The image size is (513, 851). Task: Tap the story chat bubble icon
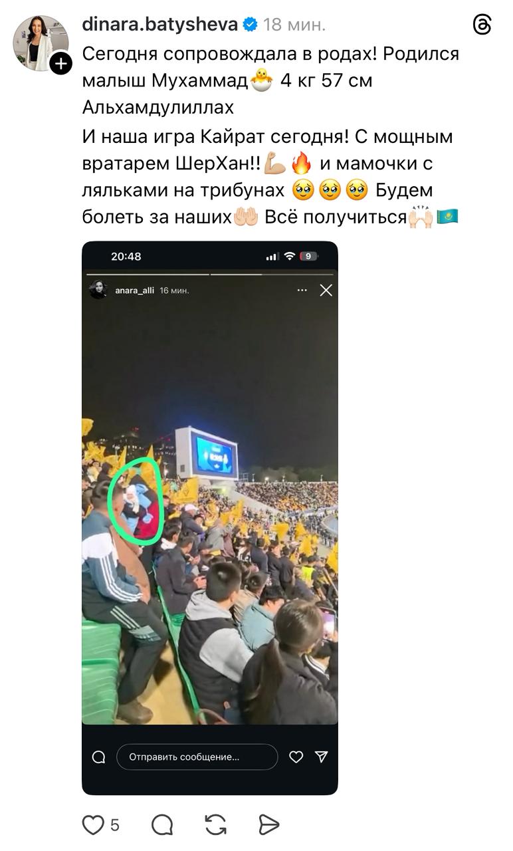click(x=99, y=757)
